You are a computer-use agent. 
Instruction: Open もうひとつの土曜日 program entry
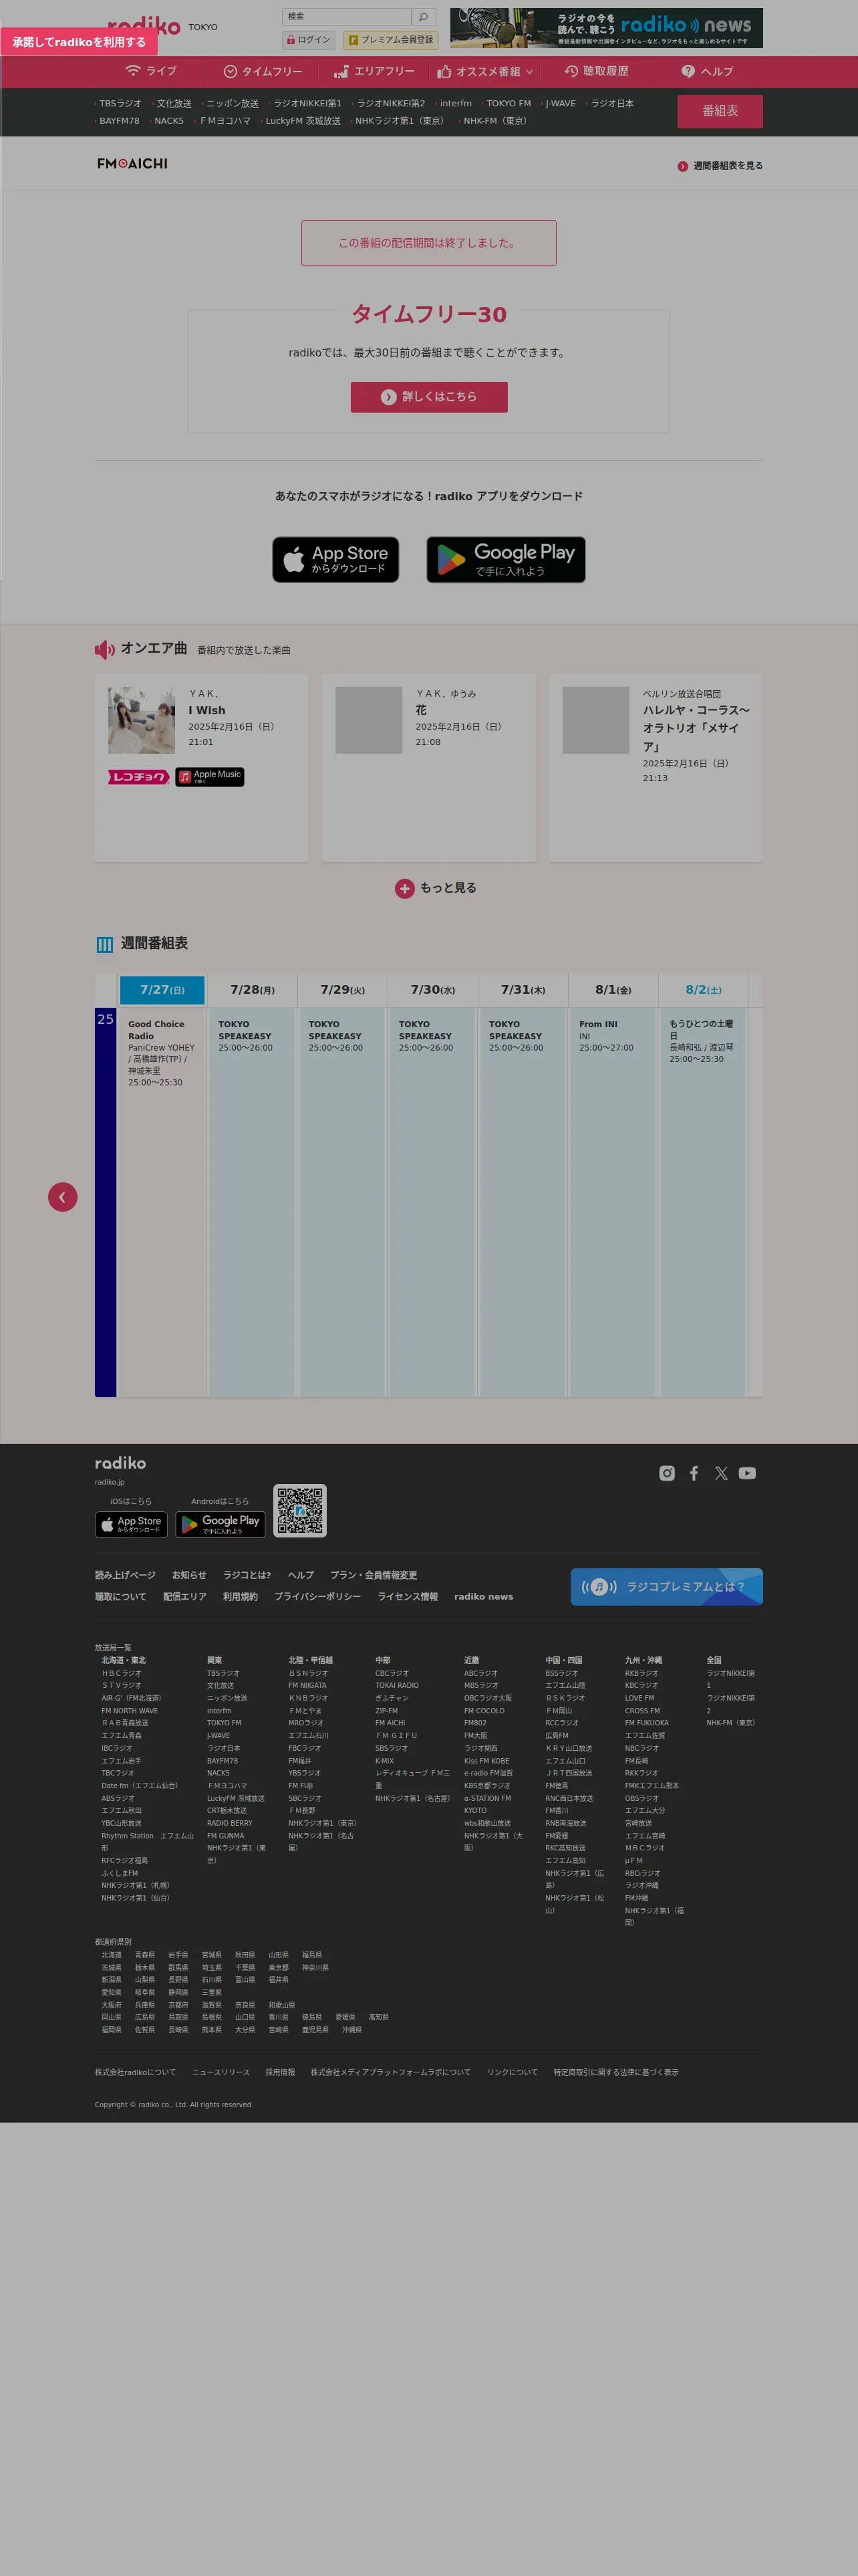coord(703,1041)
